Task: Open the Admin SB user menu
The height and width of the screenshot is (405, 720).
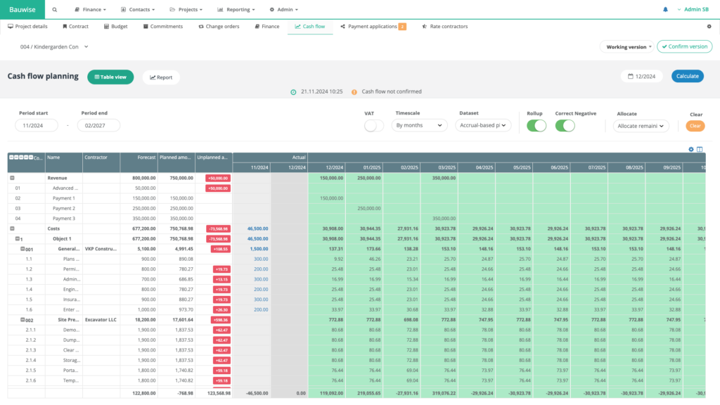Action: coord(693,10)
